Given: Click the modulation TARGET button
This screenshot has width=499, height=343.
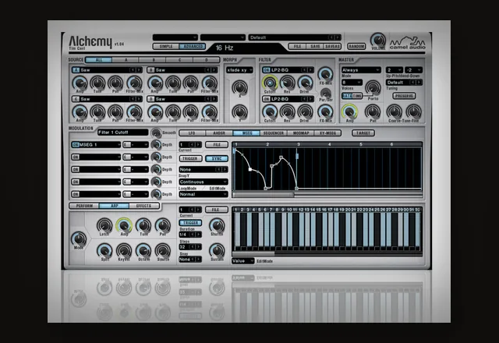Looking at the screenshot, I should click(363, 133).
